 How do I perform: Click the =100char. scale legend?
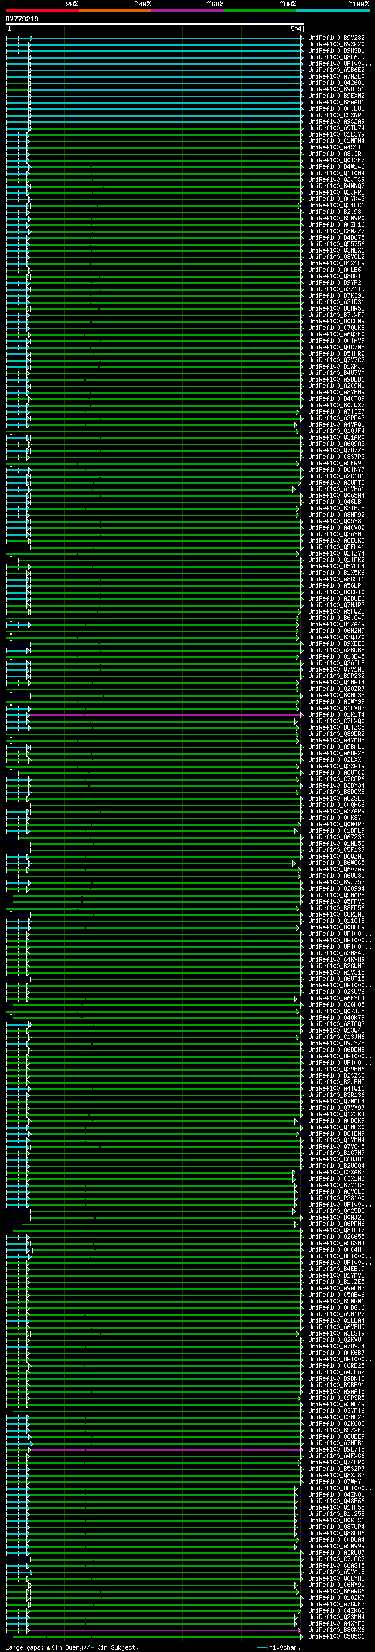point(279,1647)
